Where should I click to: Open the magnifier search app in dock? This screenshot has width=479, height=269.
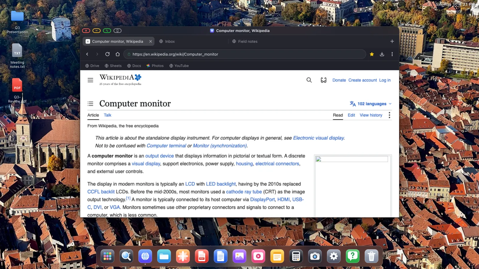[126, 256]
